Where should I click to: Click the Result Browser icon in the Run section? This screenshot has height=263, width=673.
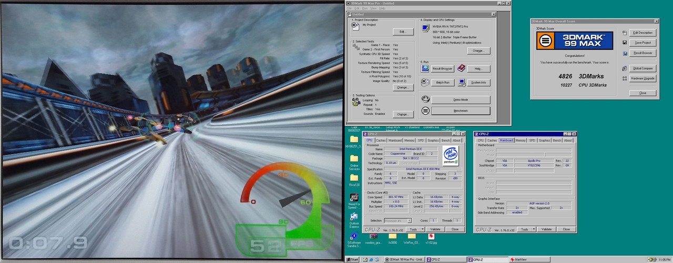coord(425,68)
